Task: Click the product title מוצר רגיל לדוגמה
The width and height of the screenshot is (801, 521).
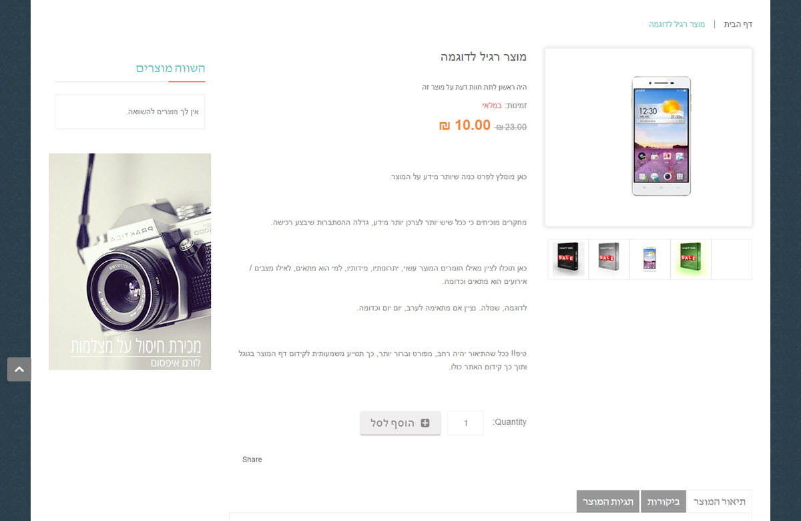Action: [x=483, y=57]
